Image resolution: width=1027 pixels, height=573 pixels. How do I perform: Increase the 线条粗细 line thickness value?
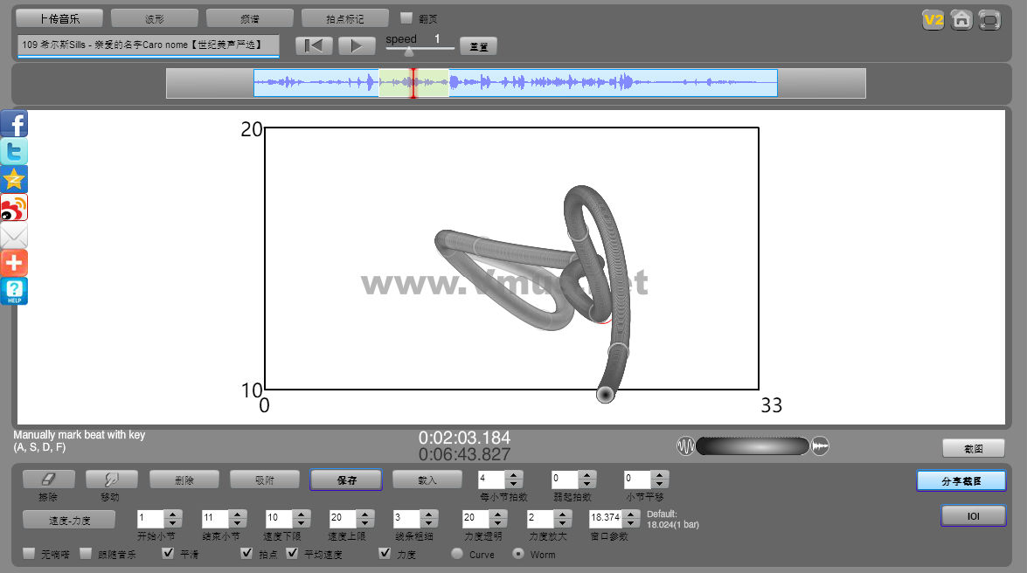[427, 514]
